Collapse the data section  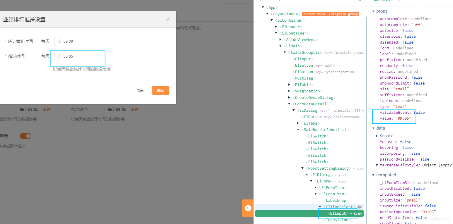373,128
